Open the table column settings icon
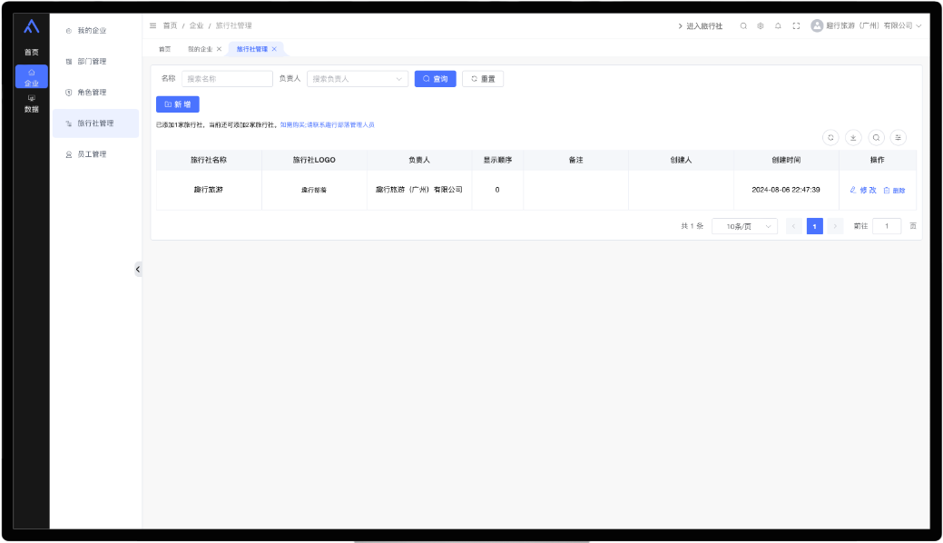The width and height of the screenshot is (943, 543). (x=899, y=137)
